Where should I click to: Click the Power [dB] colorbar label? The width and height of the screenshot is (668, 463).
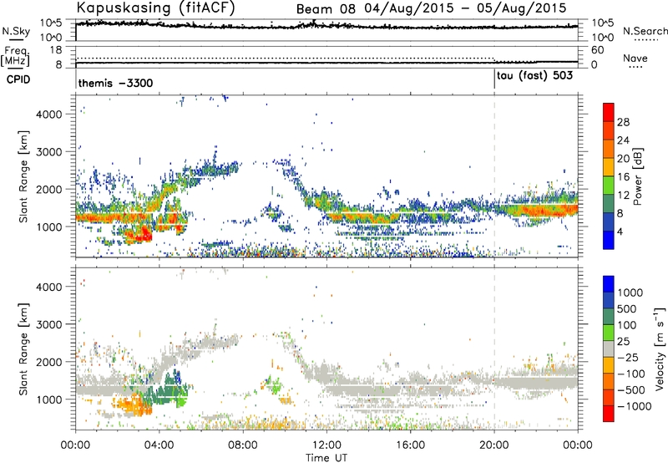tap(638, 176)
